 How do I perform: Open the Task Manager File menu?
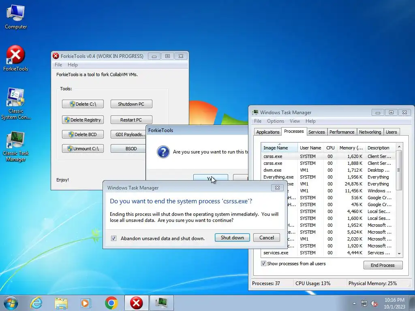tap(258, 121)
